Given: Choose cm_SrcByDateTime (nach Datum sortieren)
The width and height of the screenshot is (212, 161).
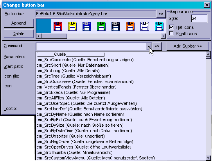Looking at the screenshot, I should click(121, 131).
